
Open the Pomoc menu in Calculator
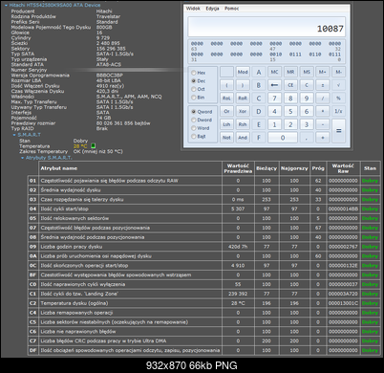(x=232, y=9)
